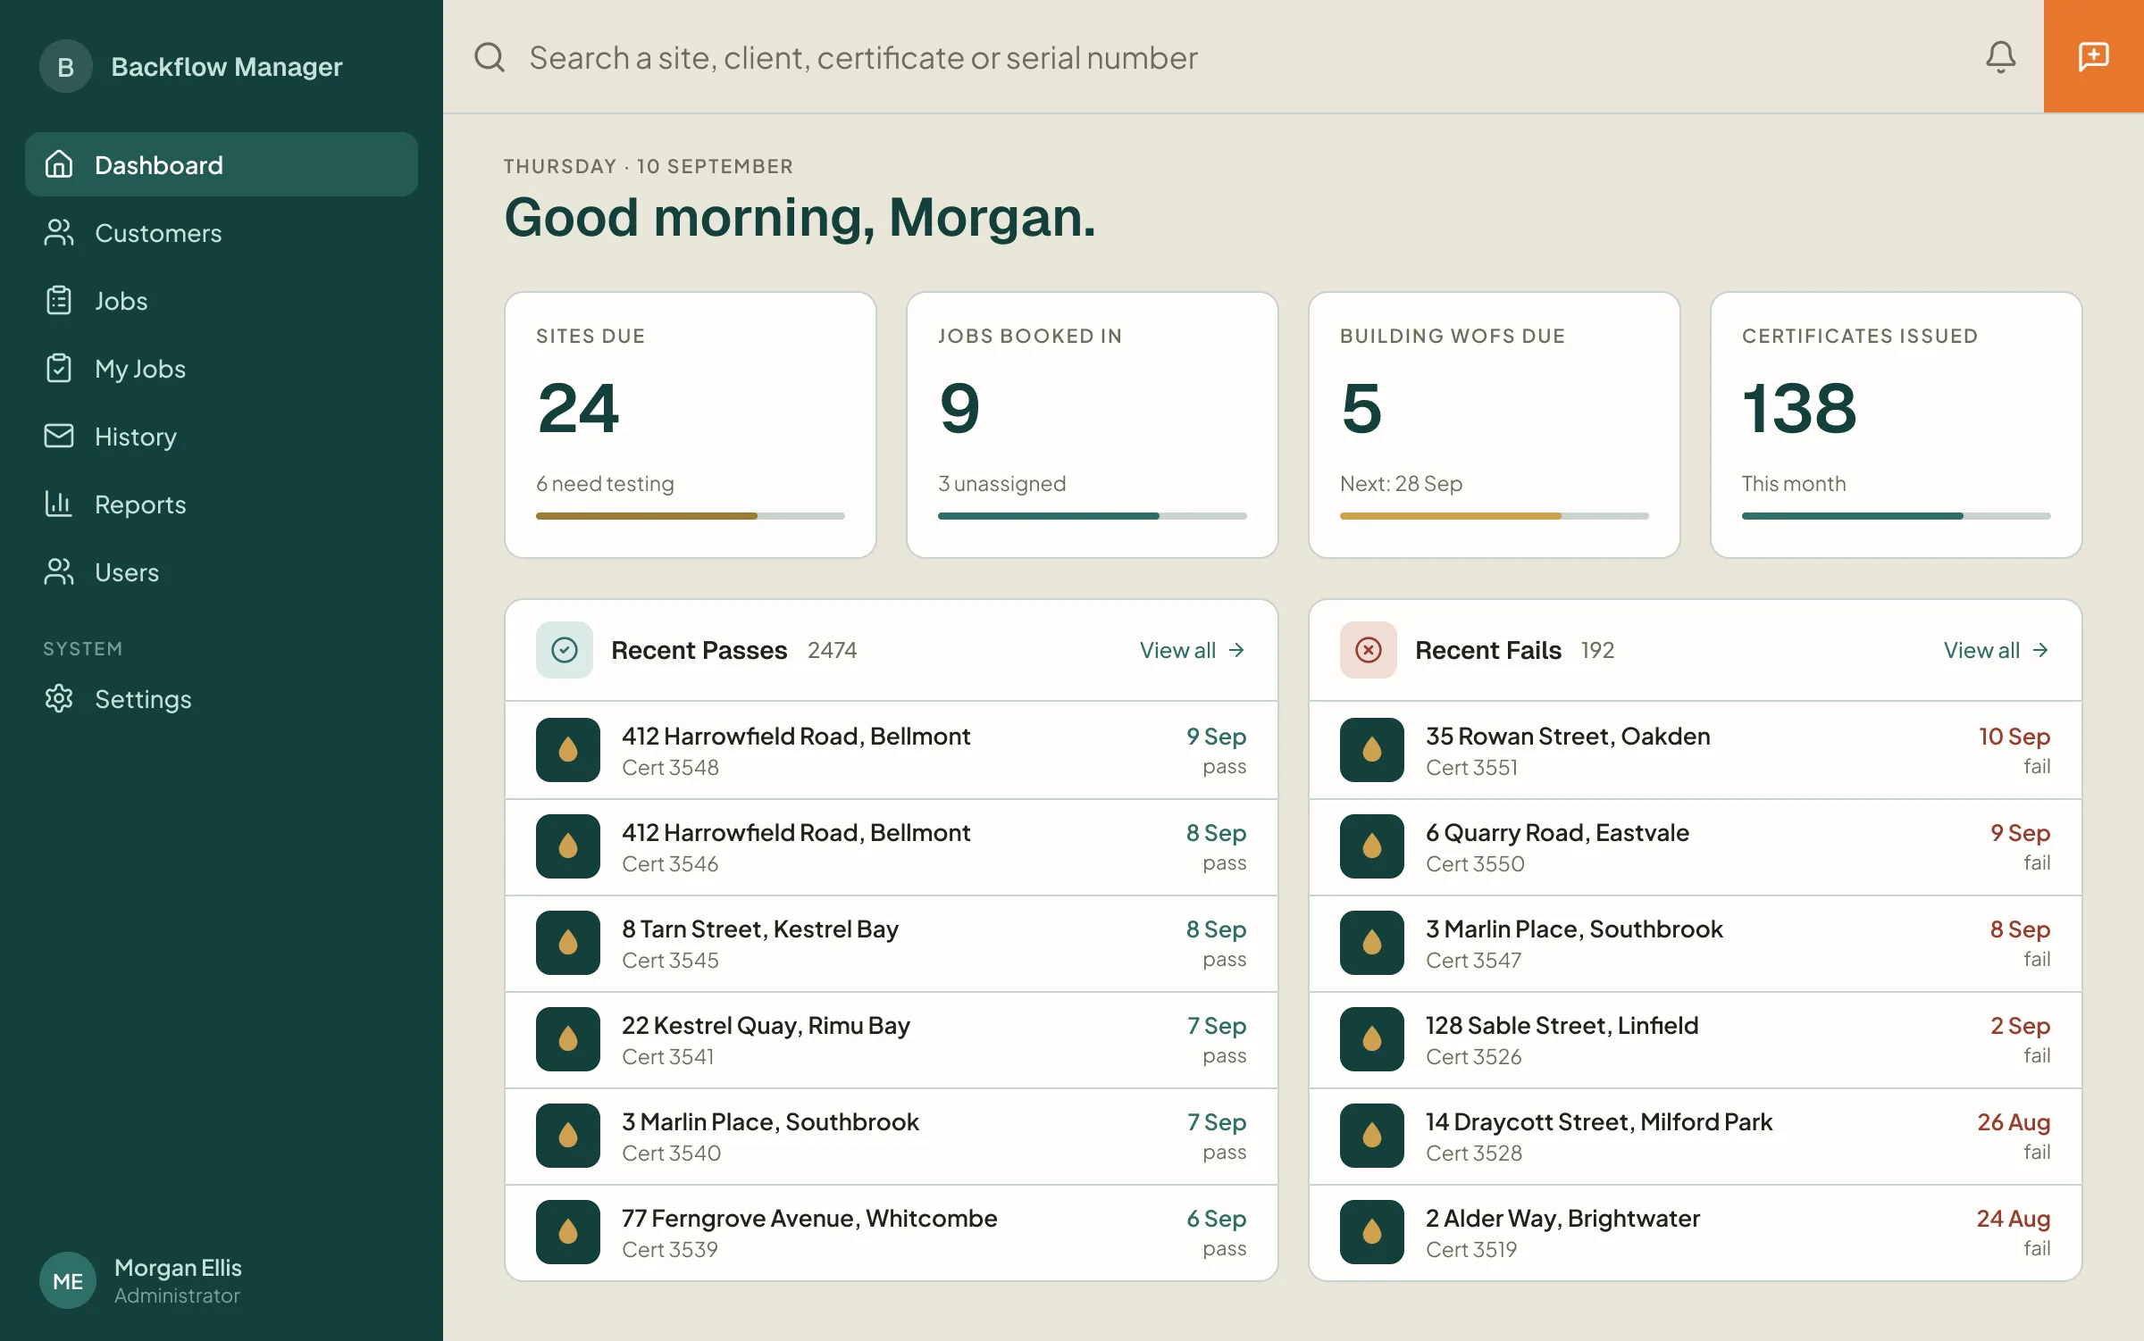Select 14 Draycott Street, Milford Park row

[1696, 1136]
